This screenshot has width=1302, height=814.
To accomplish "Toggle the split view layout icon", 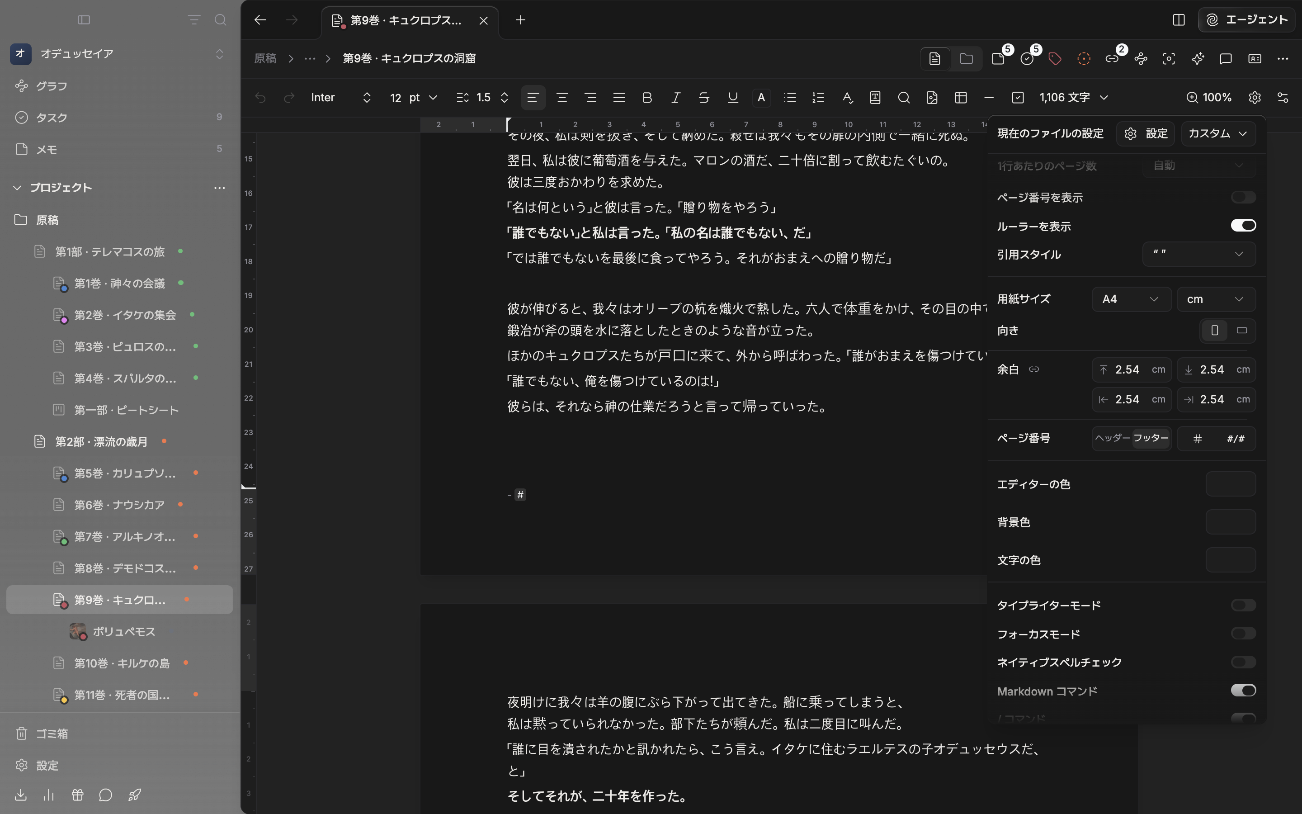I will tap(1178, 20).
